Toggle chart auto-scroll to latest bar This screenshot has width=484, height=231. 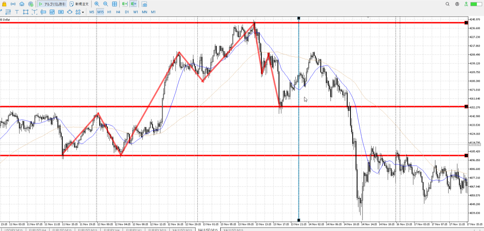click(125, 4)
